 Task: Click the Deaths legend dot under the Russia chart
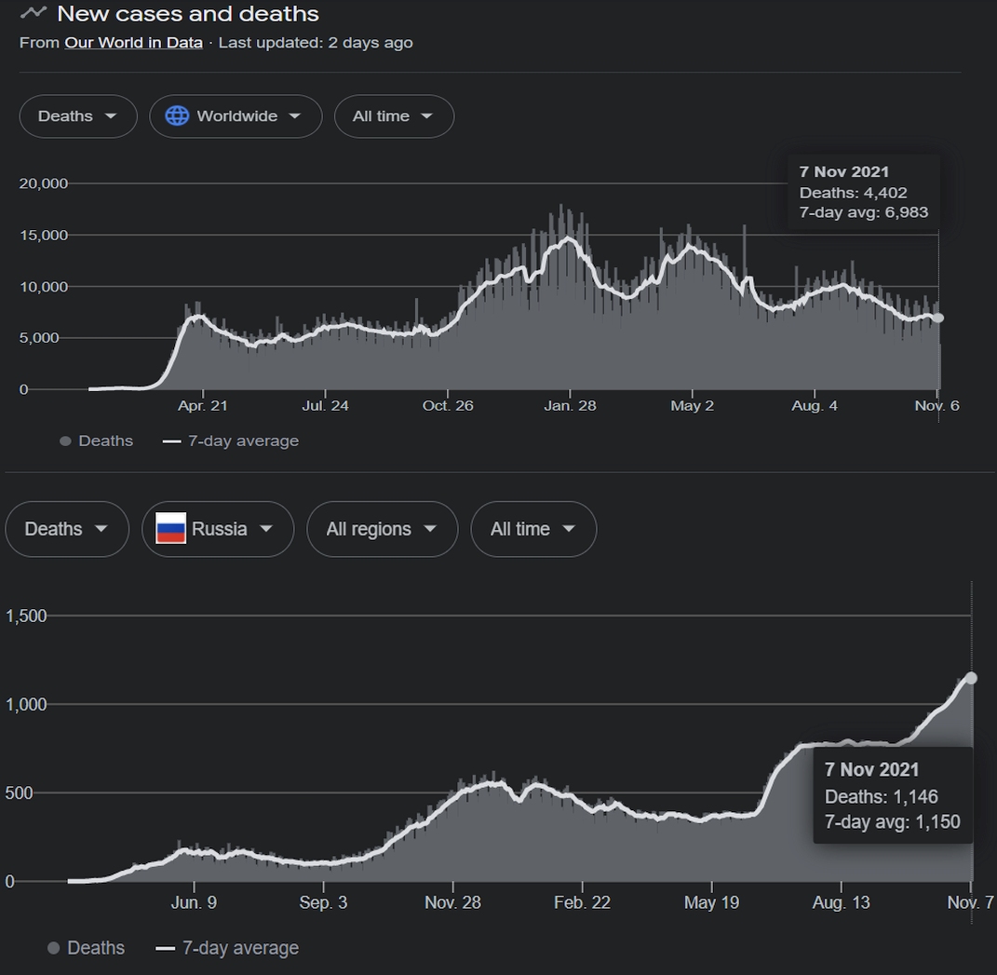pos(53,948)
